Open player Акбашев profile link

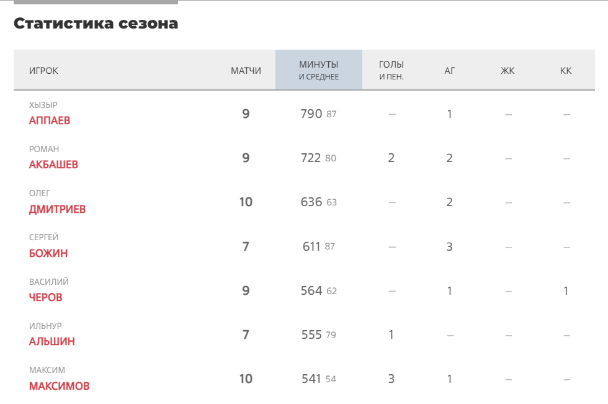(x=53, y=164)
